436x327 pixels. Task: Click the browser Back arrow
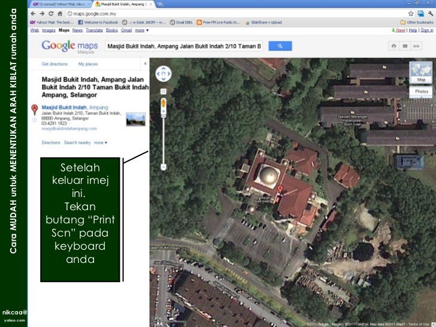point(33,14)
